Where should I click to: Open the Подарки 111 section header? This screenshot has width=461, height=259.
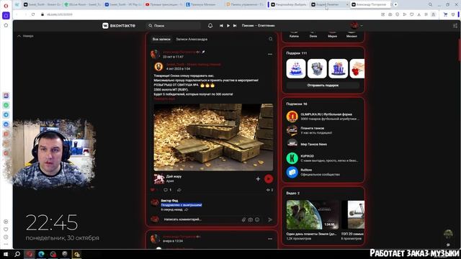point(296,53)
